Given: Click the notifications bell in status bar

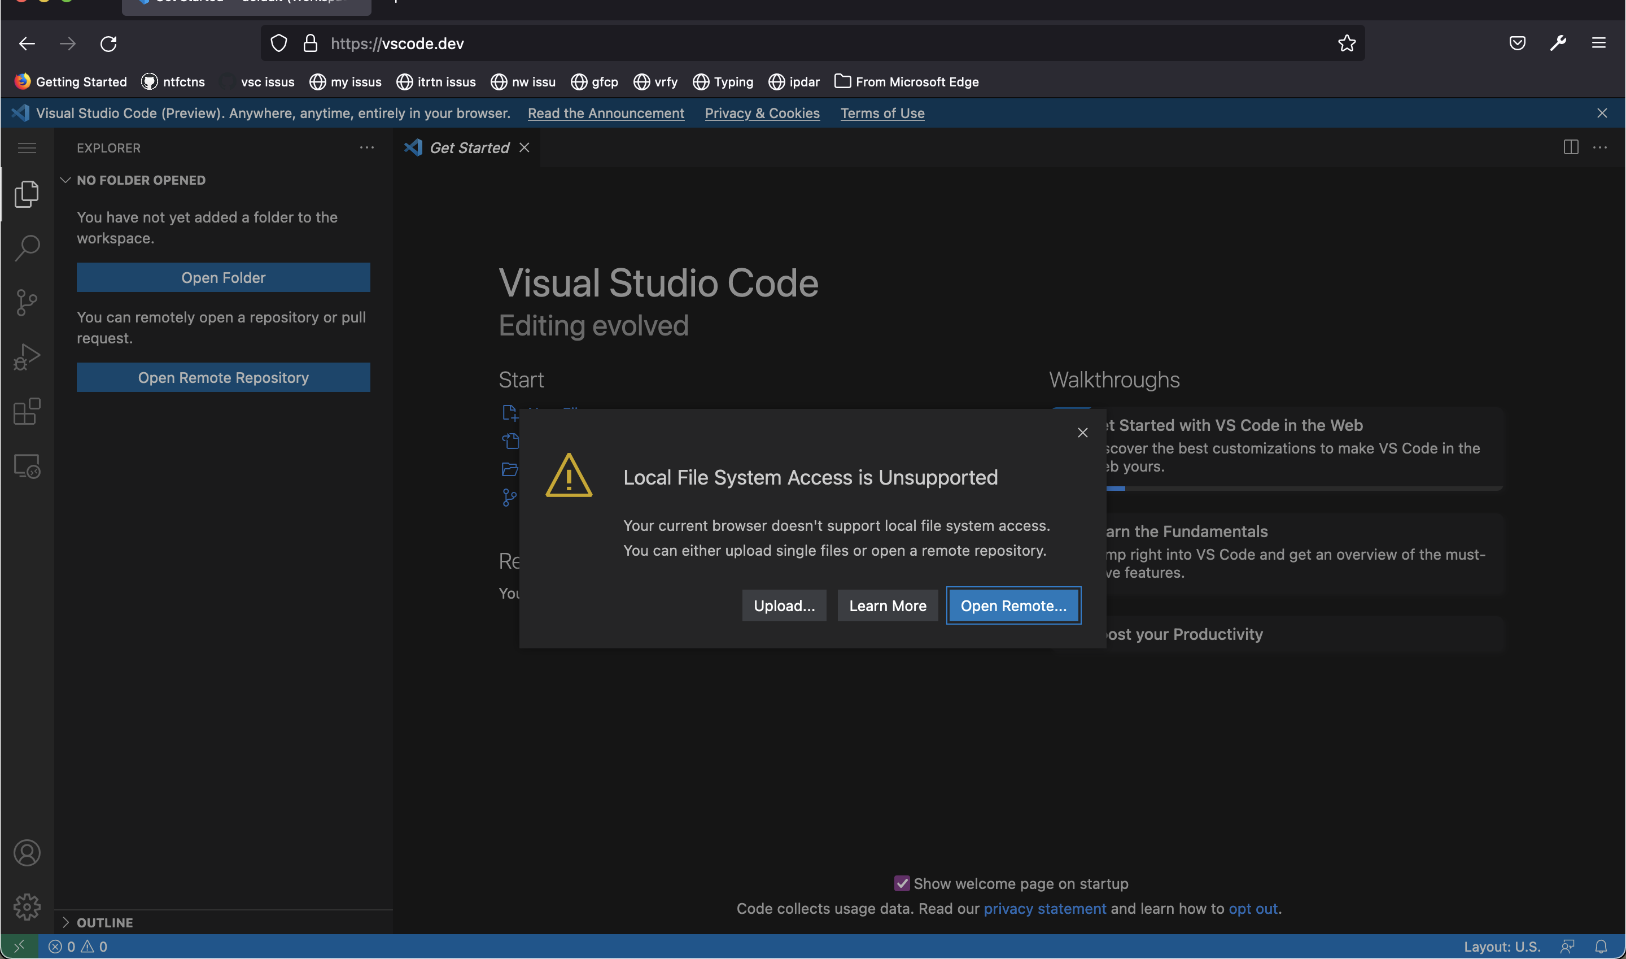Looking at the screenshot, I should click(1600, 947).
